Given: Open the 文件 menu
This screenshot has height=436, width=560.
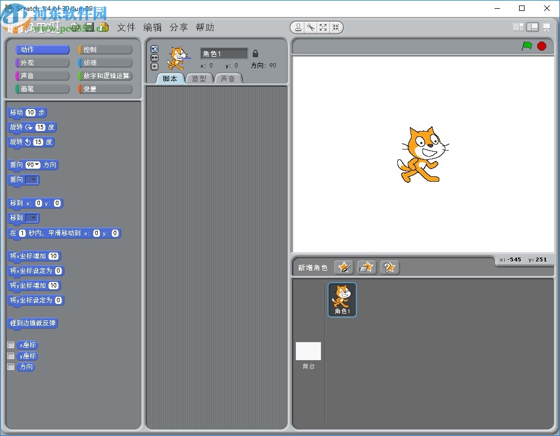Looking at the screenshot, I should pyautogui.click(x=126, y=27).
